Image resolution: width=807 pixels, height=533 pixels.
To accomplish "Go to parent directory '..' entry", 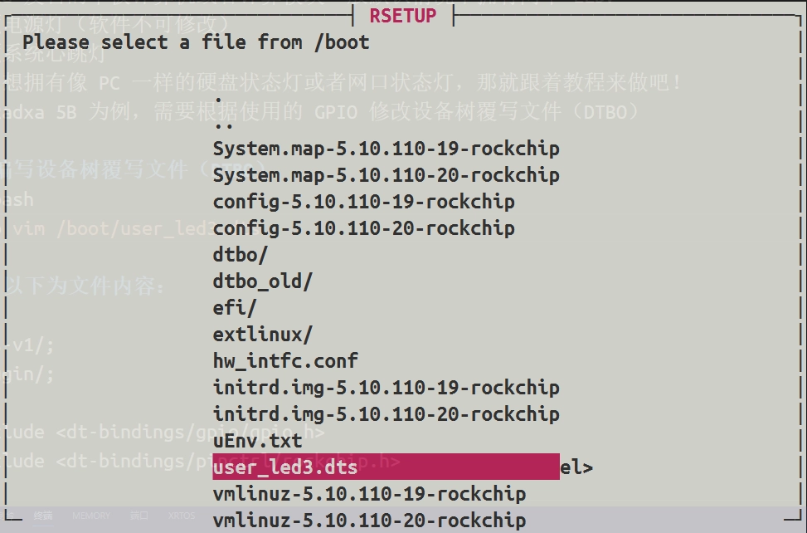I will [x=223, y=123].
